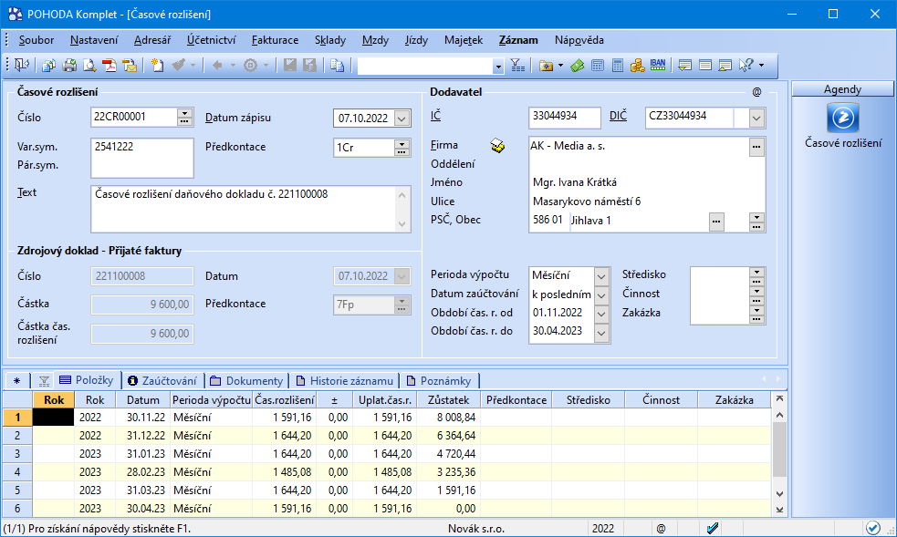Click the printer icon in toolbar
The height and width of the screenshot is (537, 897).
pyautogui.click(x=69, y=66)
